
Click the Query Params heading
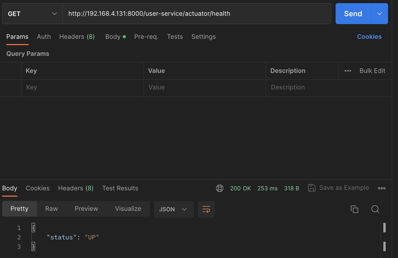[x=28, y=54]
